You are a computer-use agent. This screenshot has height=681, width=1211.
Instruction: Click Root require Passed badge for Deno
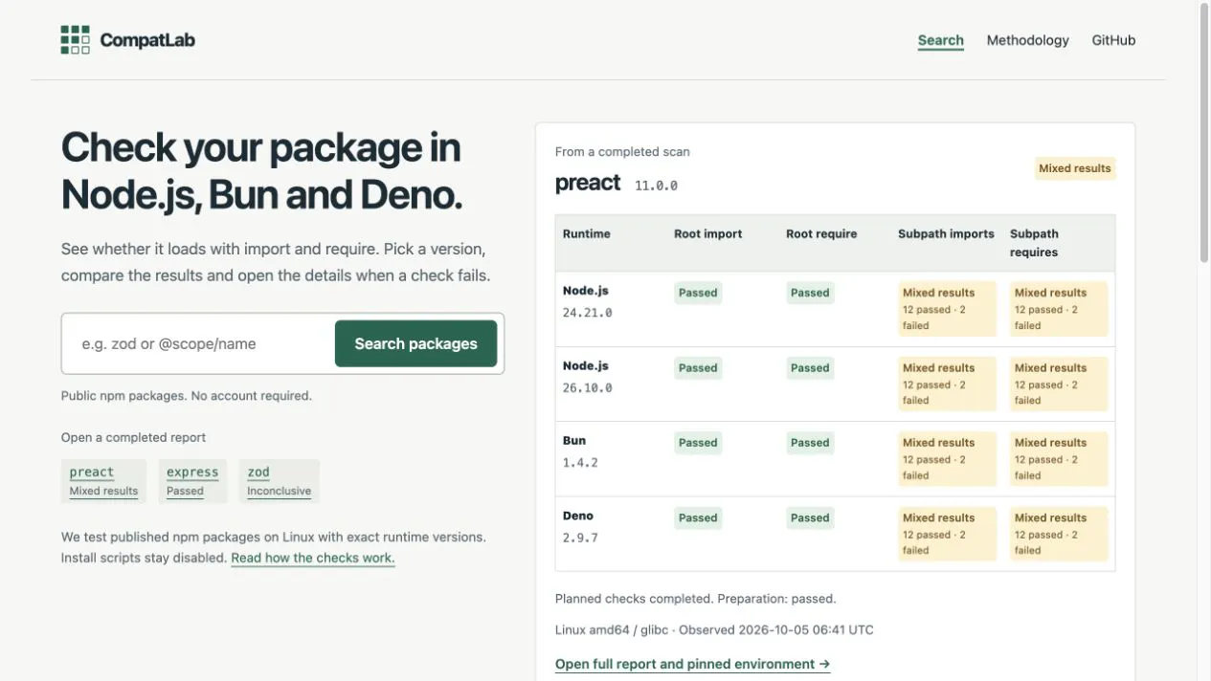tap(810, 517)
